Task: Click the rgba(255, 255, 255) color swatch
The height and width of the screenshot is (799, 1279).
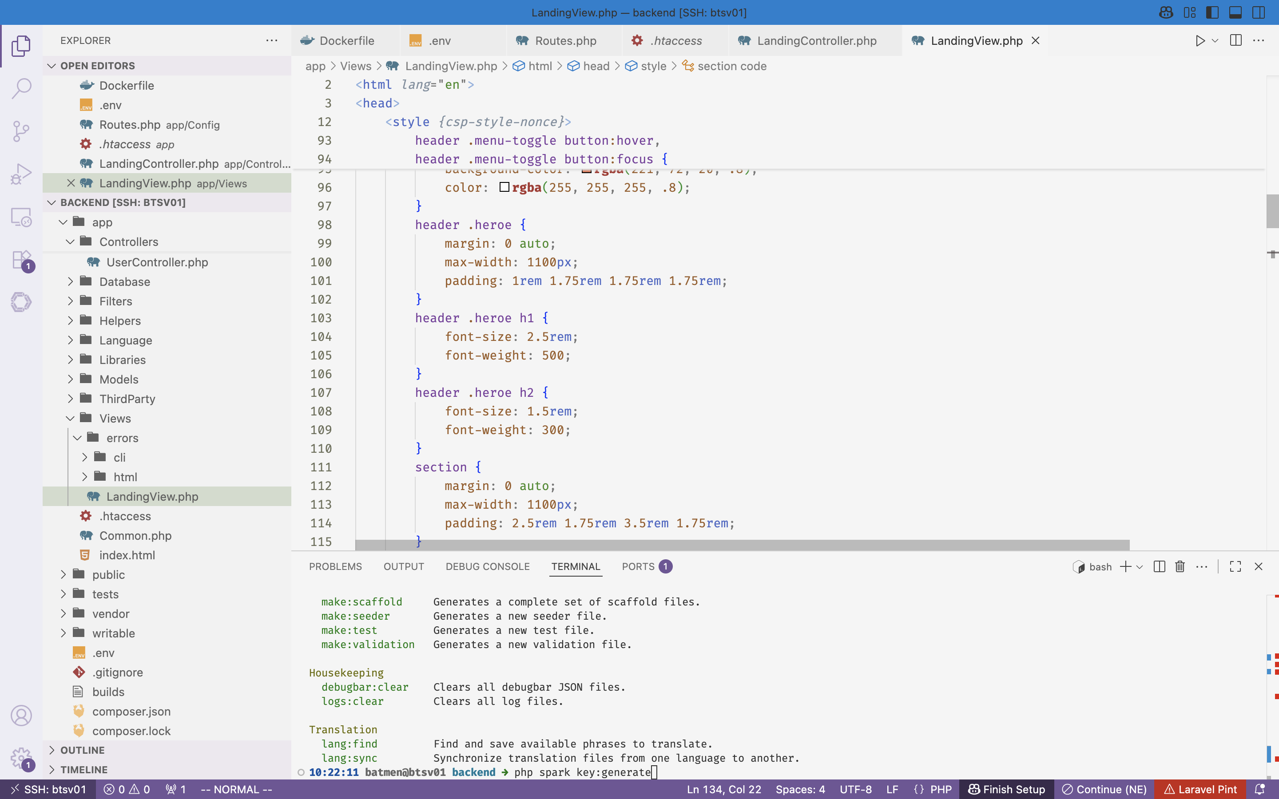Action: point(504,187)
